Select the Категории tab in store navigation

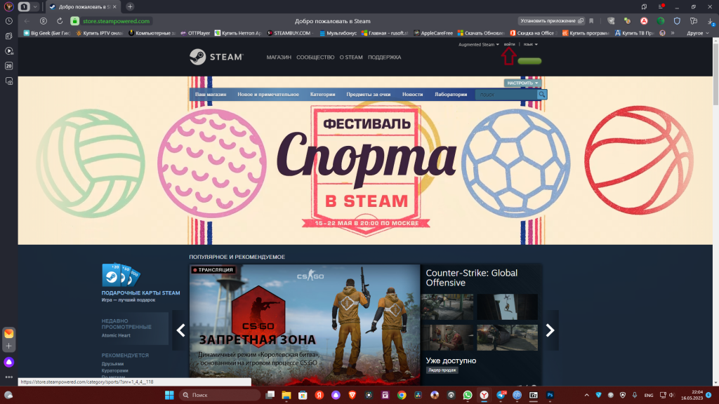[x=322, y=95]
